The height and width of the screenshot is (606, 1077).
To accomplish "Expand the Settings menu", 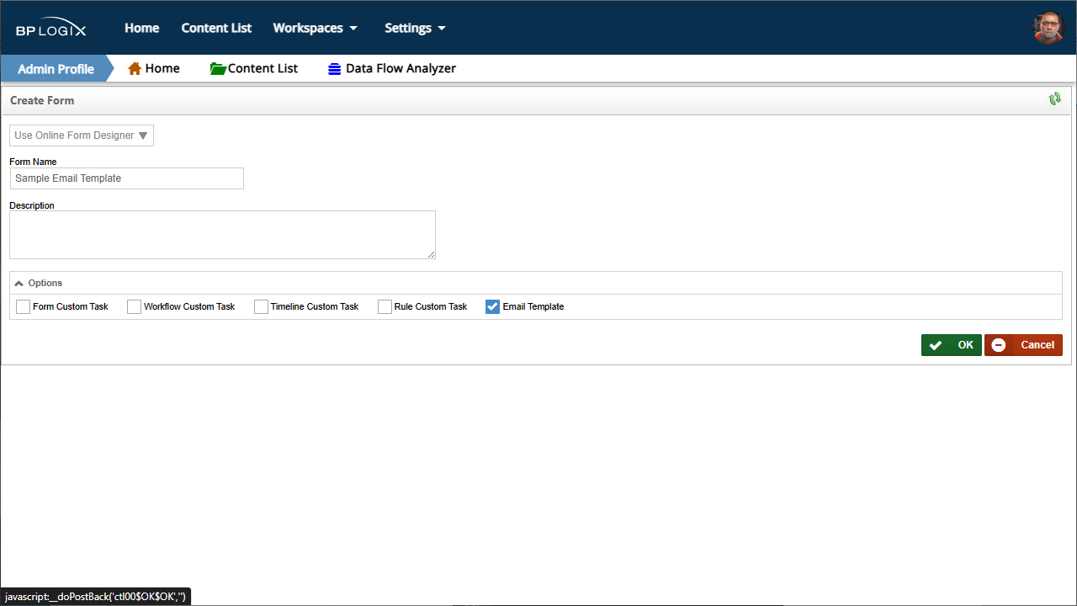I will coord(415,28).
